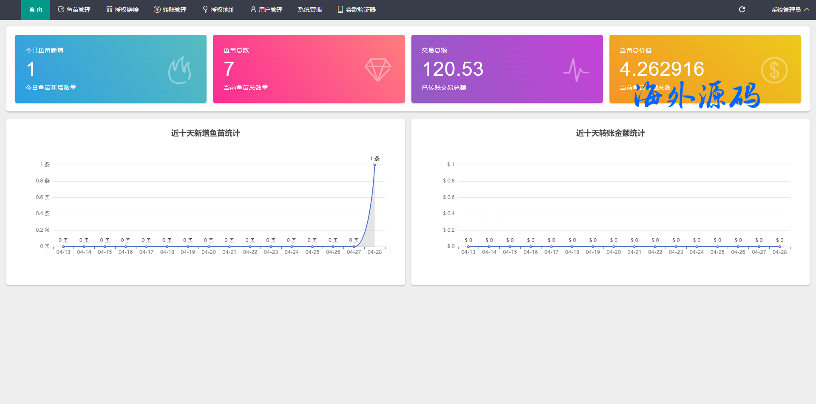This screenshot has height=404, width=816.
Task: Click the 授权地址 pin icon
Action: pos(205,9)
